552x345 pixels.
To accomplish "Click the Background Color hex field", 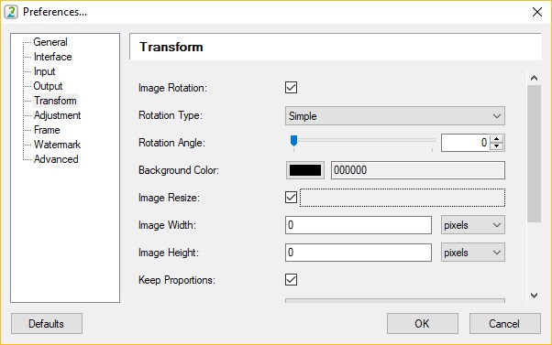I will point(418,170).
